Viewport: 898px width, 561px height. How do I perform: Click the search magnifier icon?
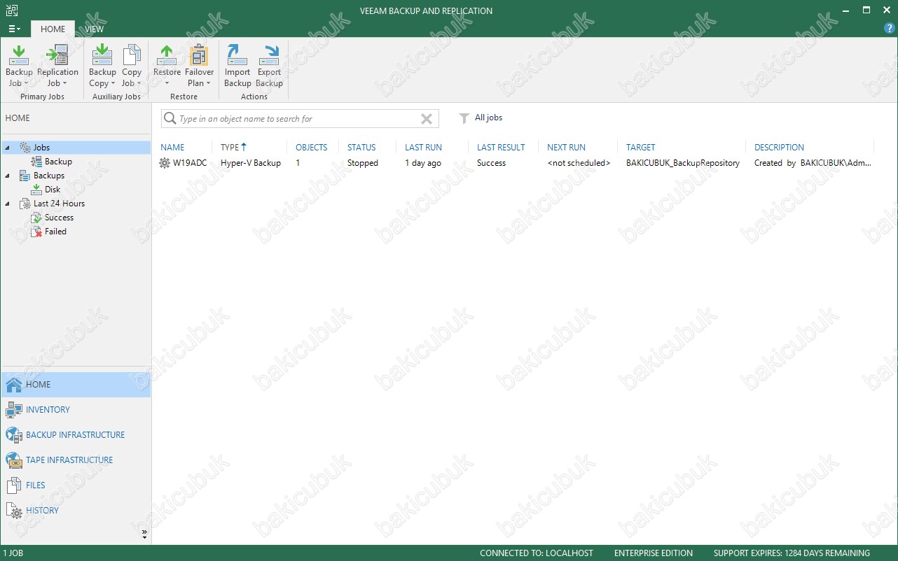[170, 119]
